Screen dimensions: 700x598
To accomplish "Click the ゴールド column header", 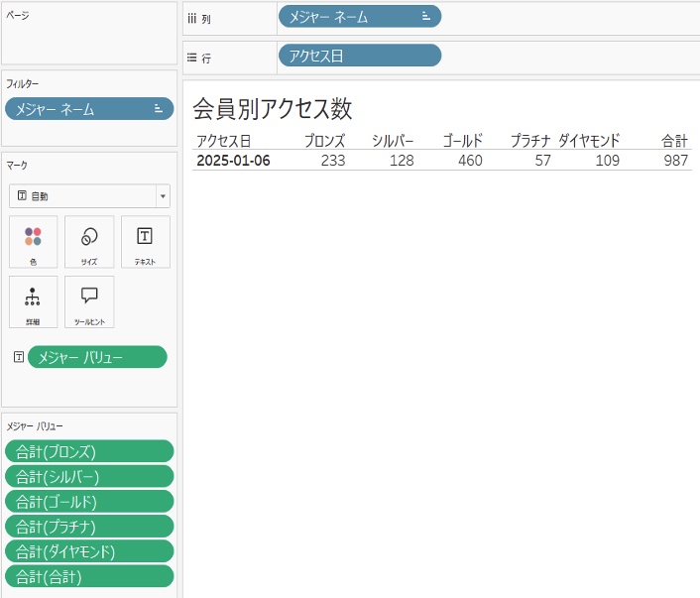I will coord(462,141).
